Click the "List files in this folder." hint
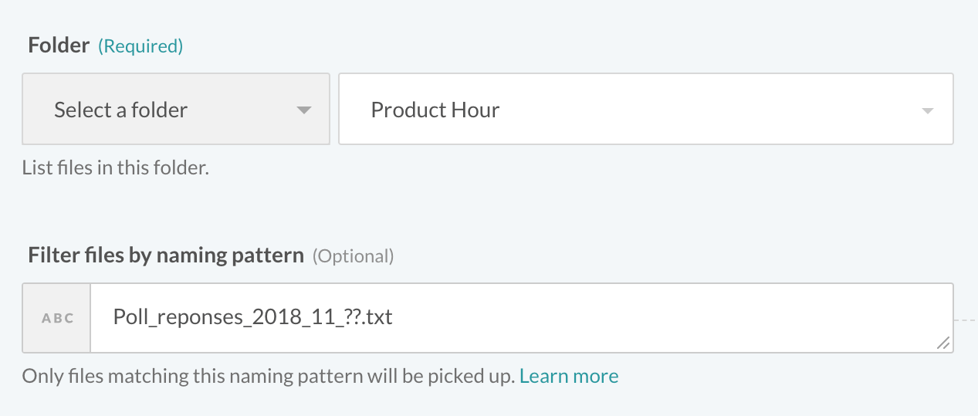Screen dimensions: 978x416 click(116, 167)
